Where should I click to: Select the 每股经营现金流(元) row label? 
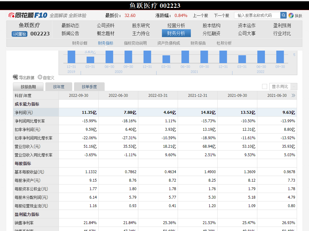coord(31,206)
